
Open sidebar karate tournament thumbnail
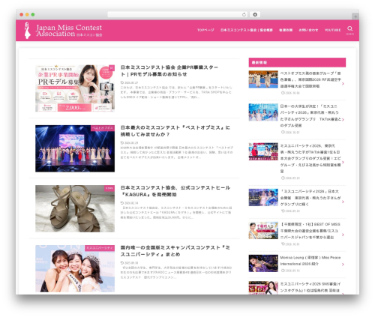click(263, 79)
